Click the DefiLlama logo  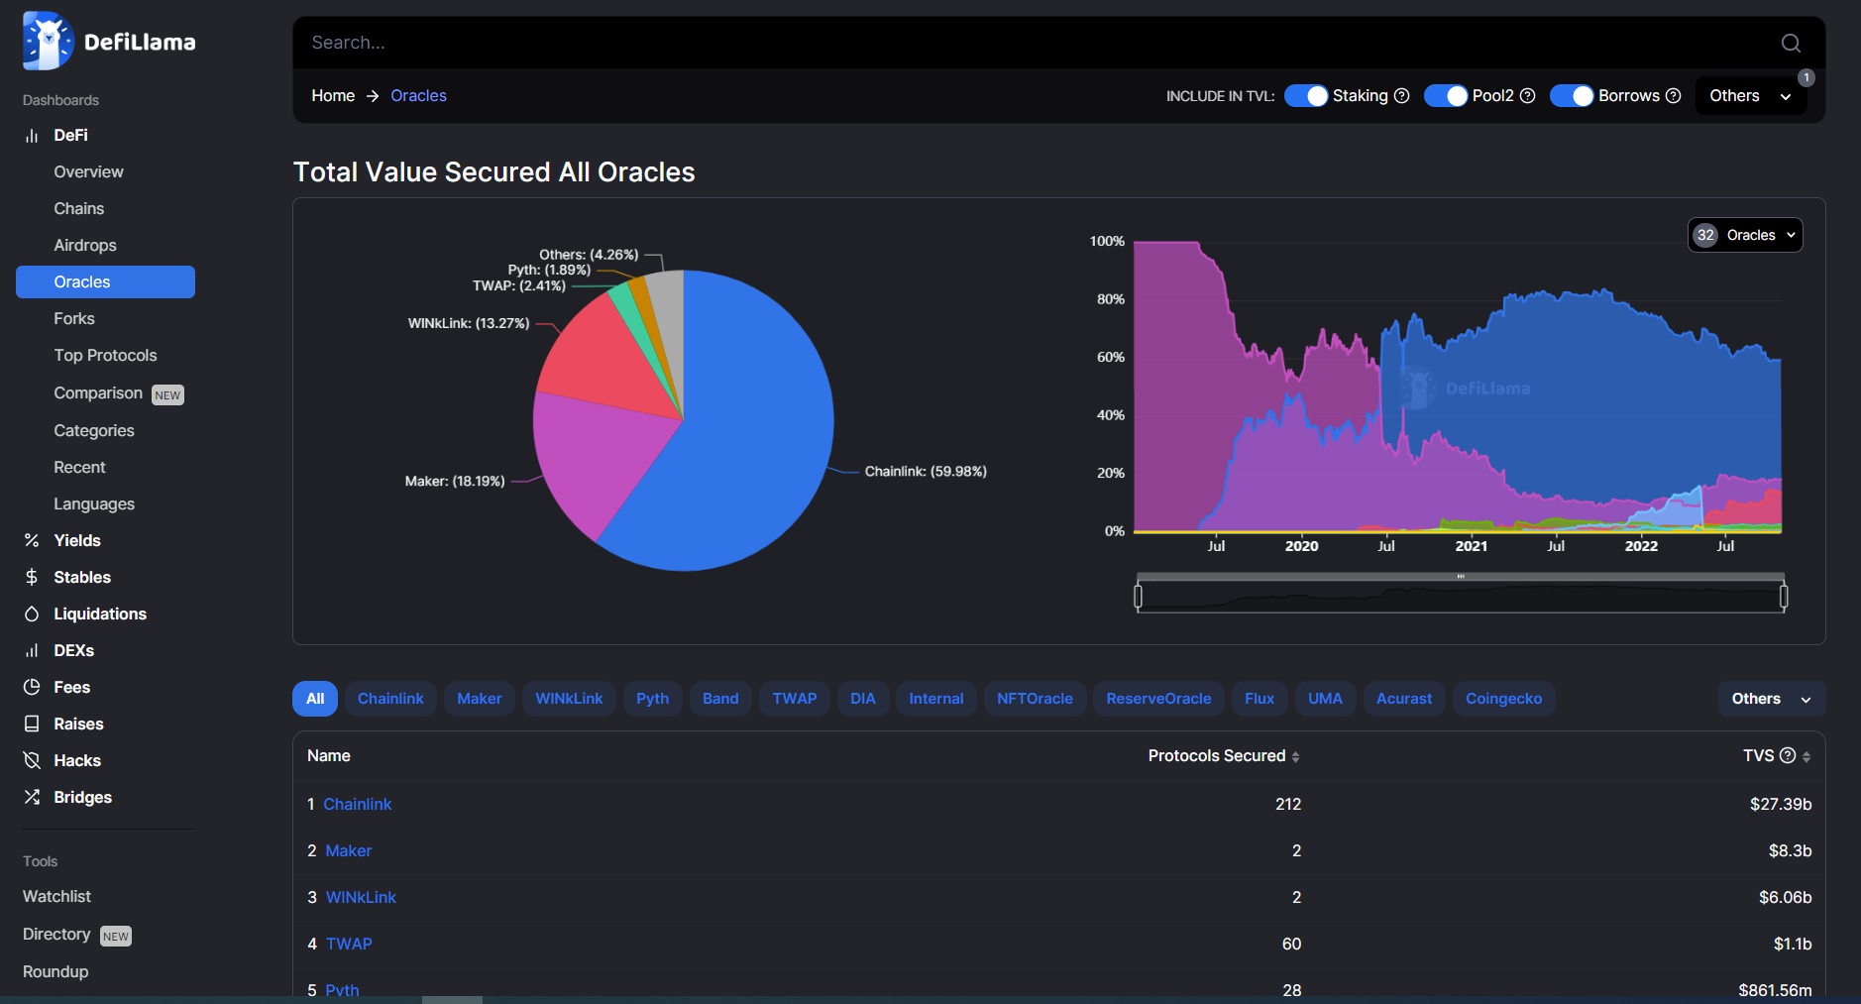[48, 41]
